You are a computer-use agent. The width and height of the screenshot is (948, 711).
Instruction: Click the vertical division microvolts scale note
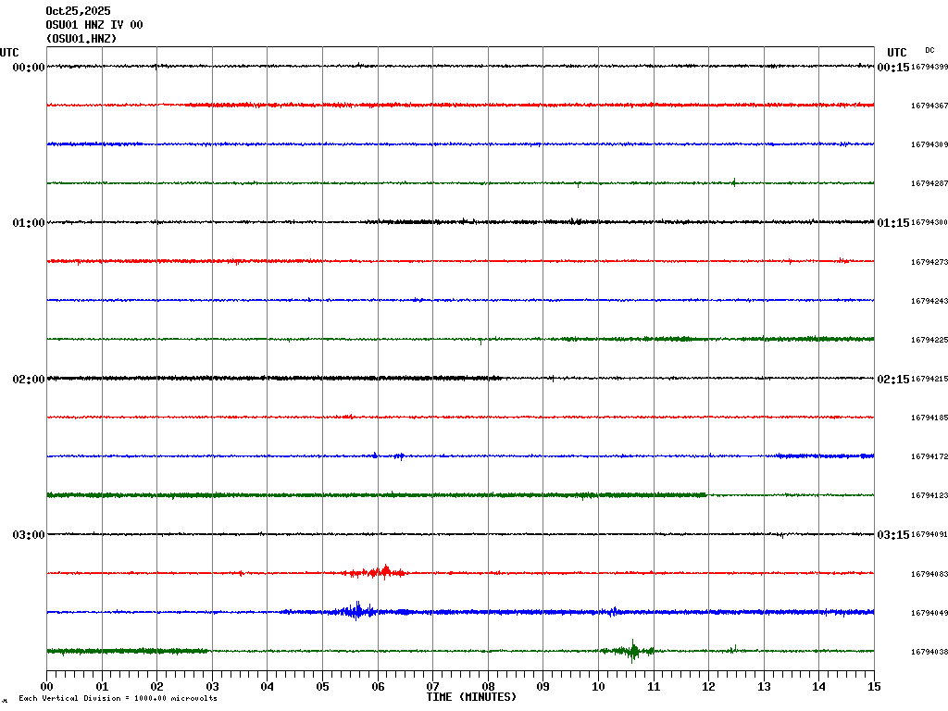point(118,699)
